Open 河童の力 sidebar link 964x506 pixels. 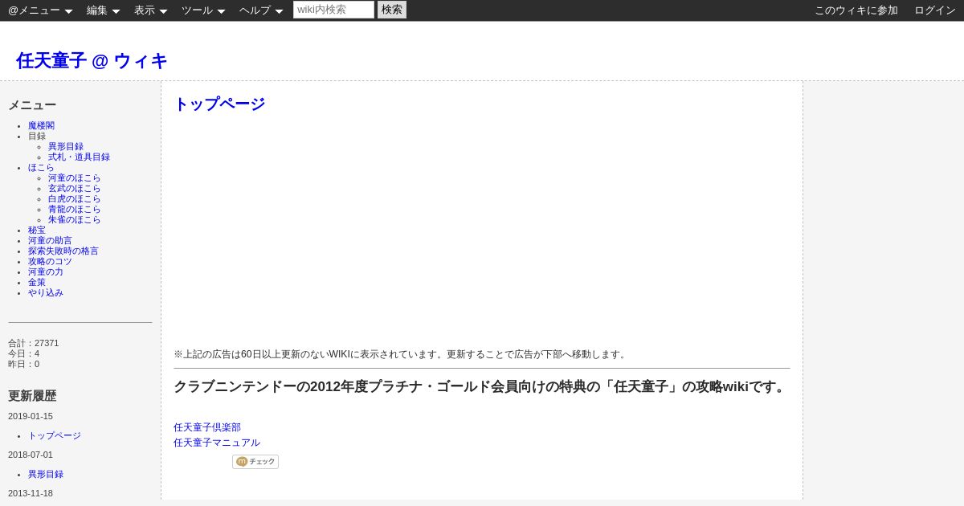click(x=46, y=272)
